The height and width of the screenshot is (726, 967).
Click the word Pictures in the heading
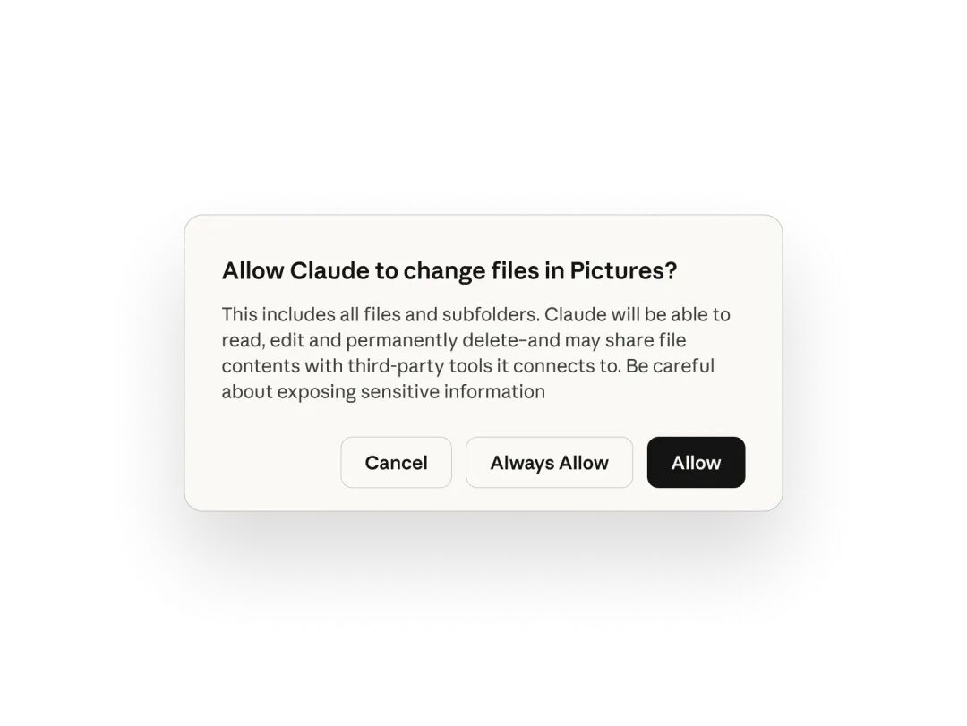point(623,270)
